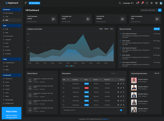Viewport: 164px width, 121px height.
Task: Switch chart to Year view
Action: click(112, 29)
